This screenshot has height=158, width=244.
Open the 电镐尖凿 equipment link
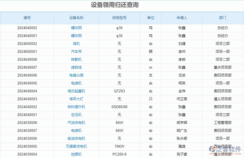(76, 75)
